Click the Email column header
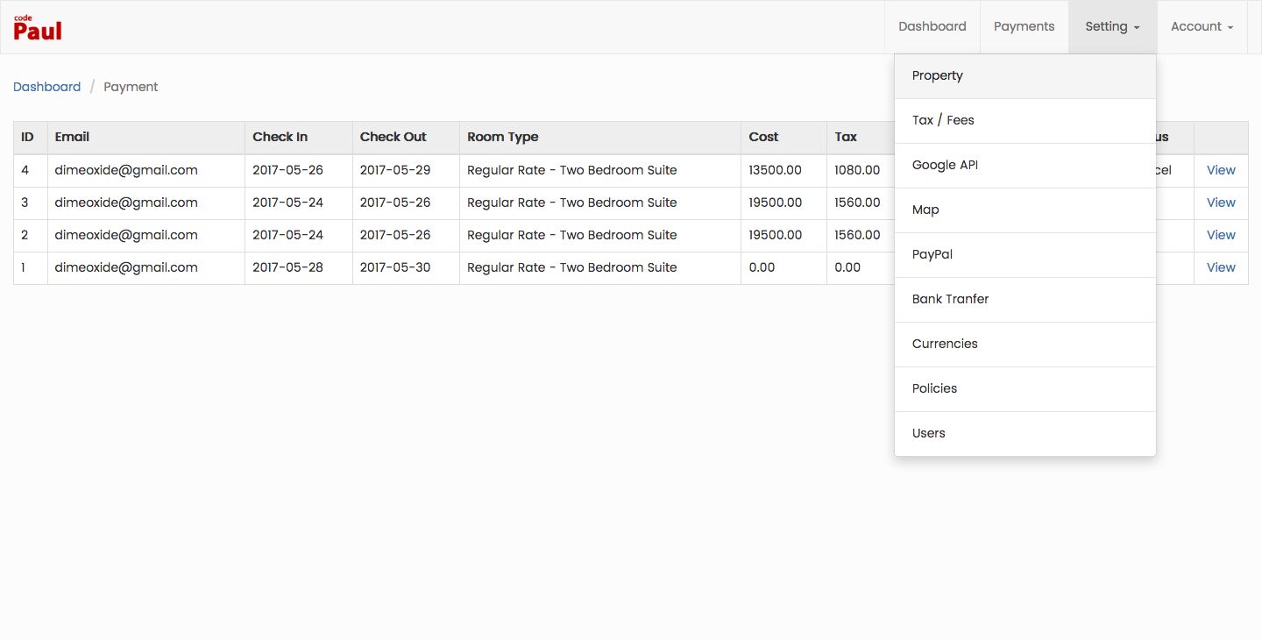1262x640 pixels. coord(72,137)
